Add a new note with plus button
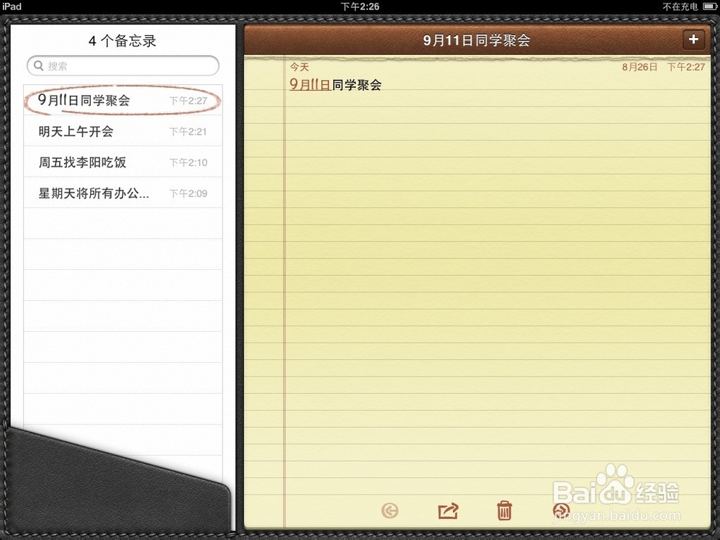Screen dimensions: 720x540 point(693,40)
